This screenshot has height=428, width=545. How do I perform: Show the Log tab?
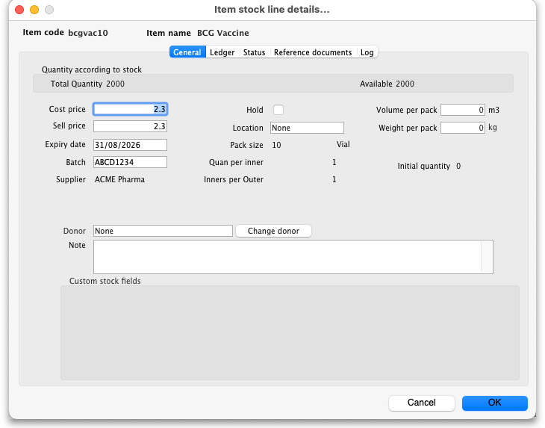(367, 52)
